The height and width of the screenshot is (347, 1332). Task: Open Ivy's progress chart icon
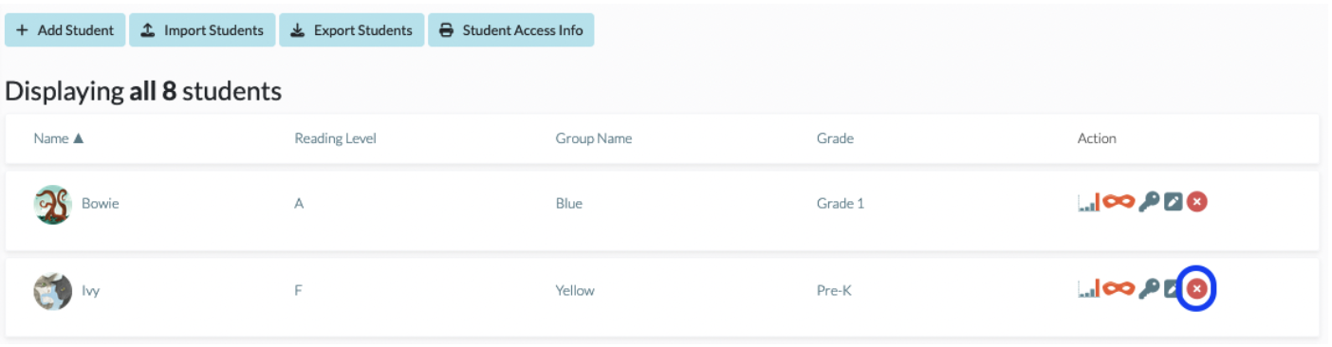1088,287
